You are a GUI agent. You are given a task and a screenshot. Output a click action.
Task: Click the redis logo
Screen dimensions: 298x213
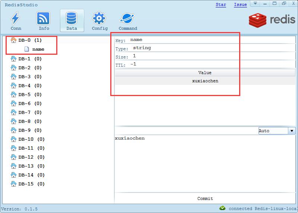point(272,20)
